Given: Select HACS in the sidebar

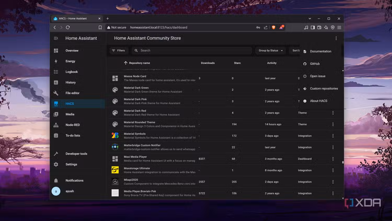Looking at the screenshot, I should click(78, 104).
